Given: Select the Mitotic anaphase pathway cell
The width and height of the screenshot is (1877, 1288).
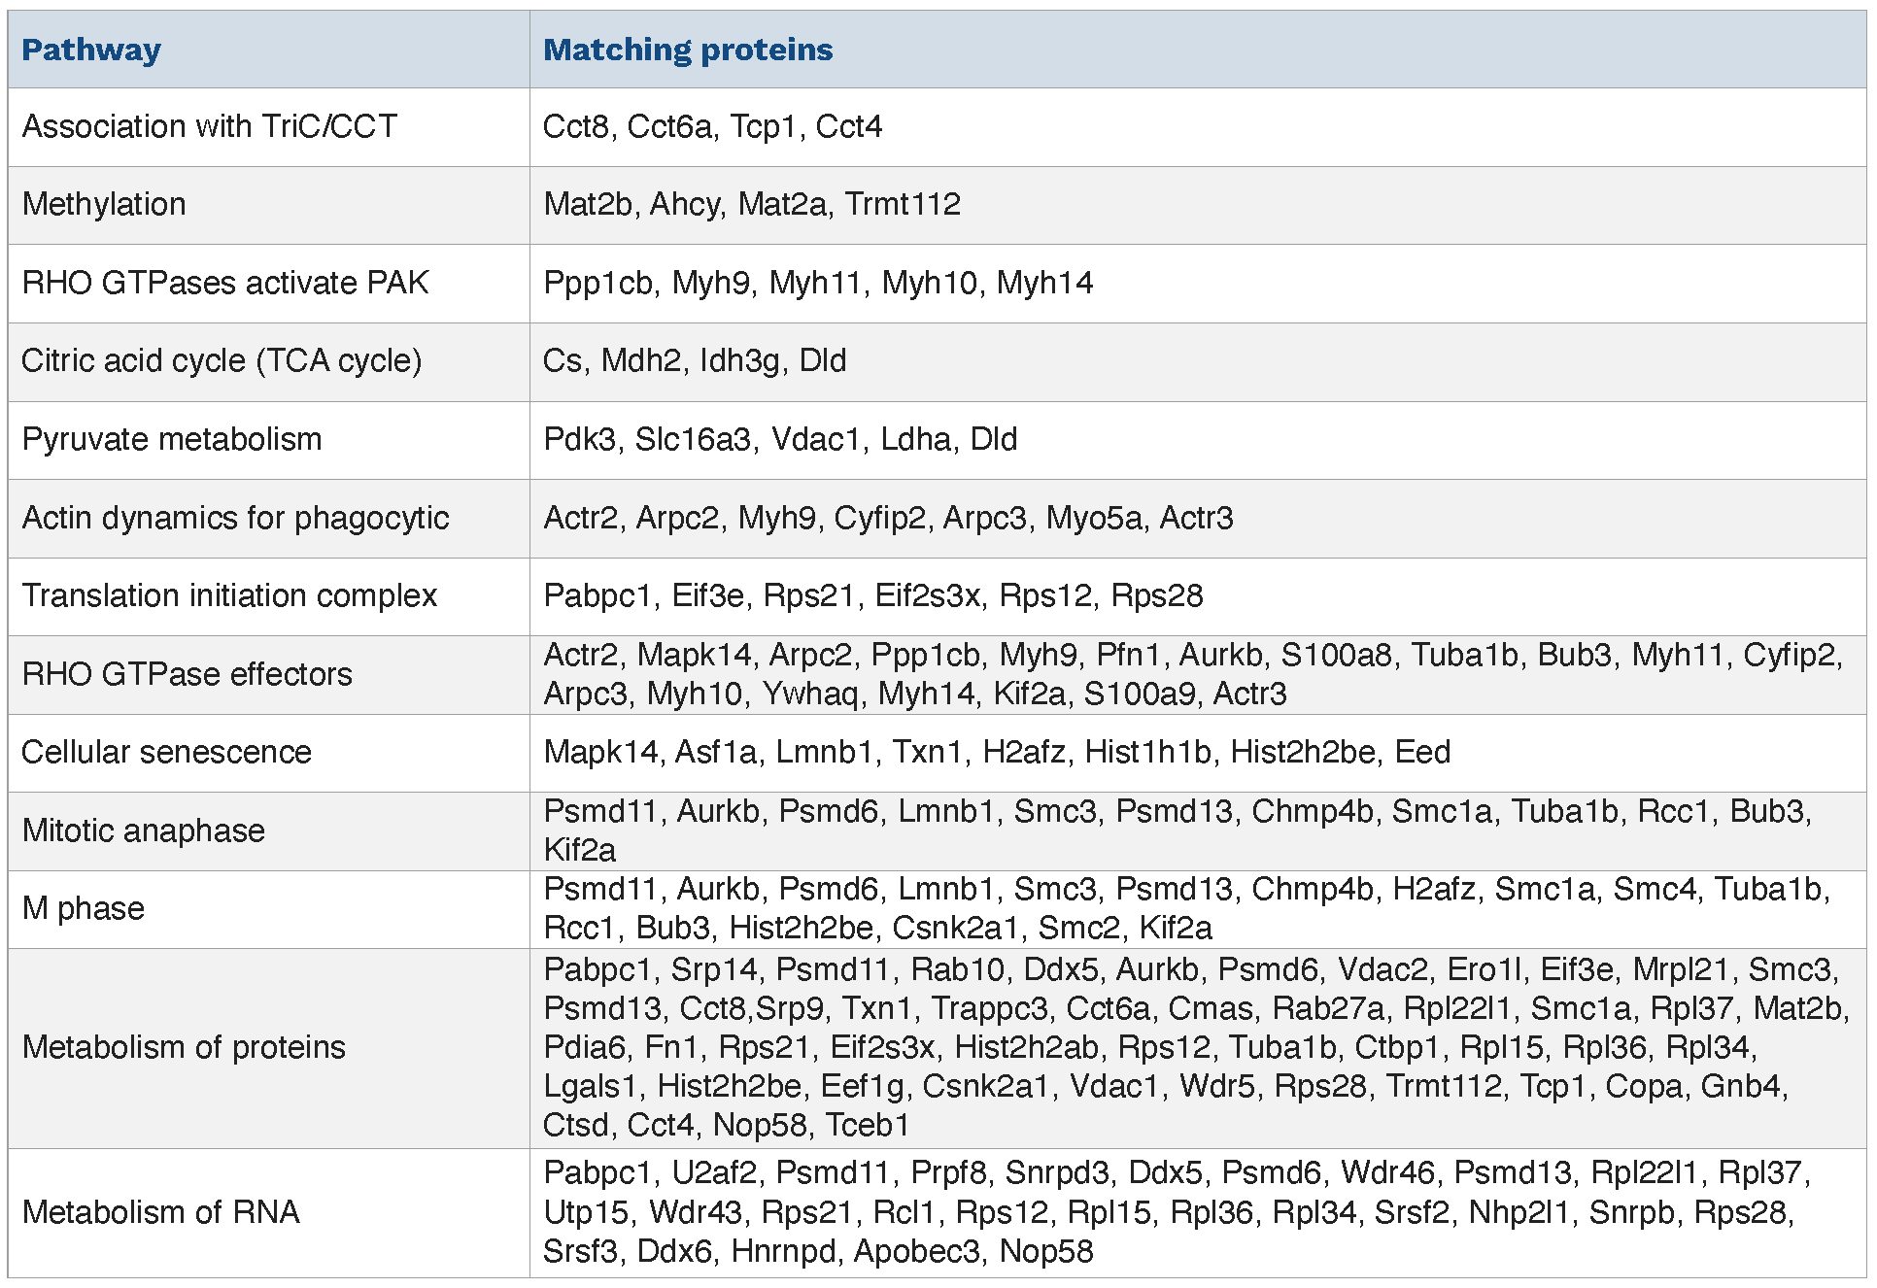Looking at the screenshot, I should tap(143, 830).
